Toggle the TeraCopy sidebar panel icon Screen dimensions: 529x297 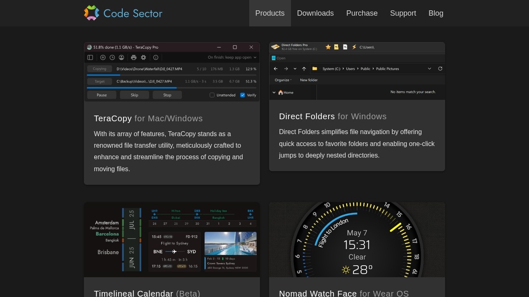90,58
